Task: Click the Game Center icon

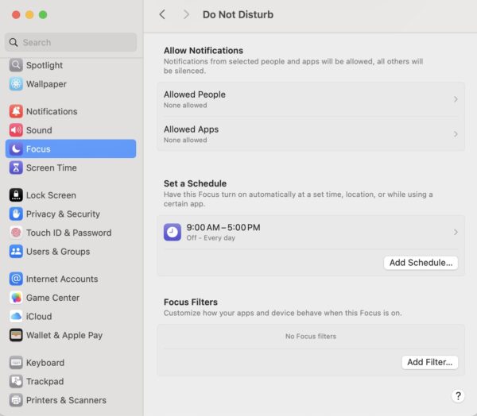Action: (16, 298)
